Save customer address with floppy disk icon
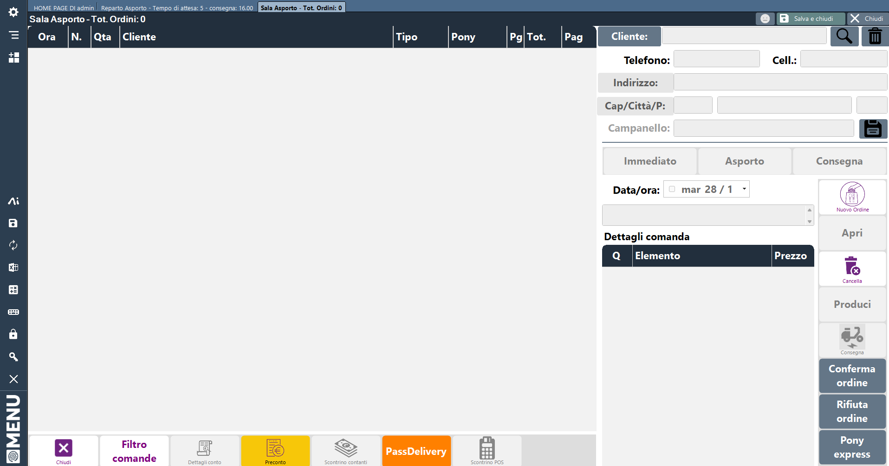Screen dimensions: 889x466 click(x=873, y=128)
